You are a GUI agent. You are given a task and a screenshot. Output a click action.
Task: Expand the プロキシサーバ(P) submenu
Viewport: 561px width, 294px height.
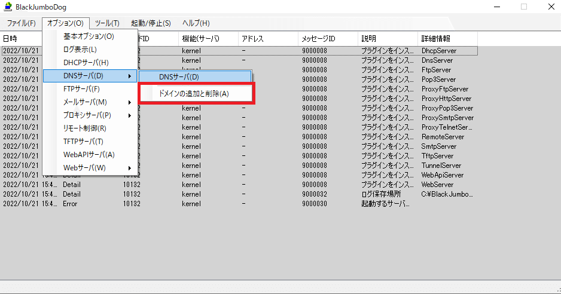[90, 115]
